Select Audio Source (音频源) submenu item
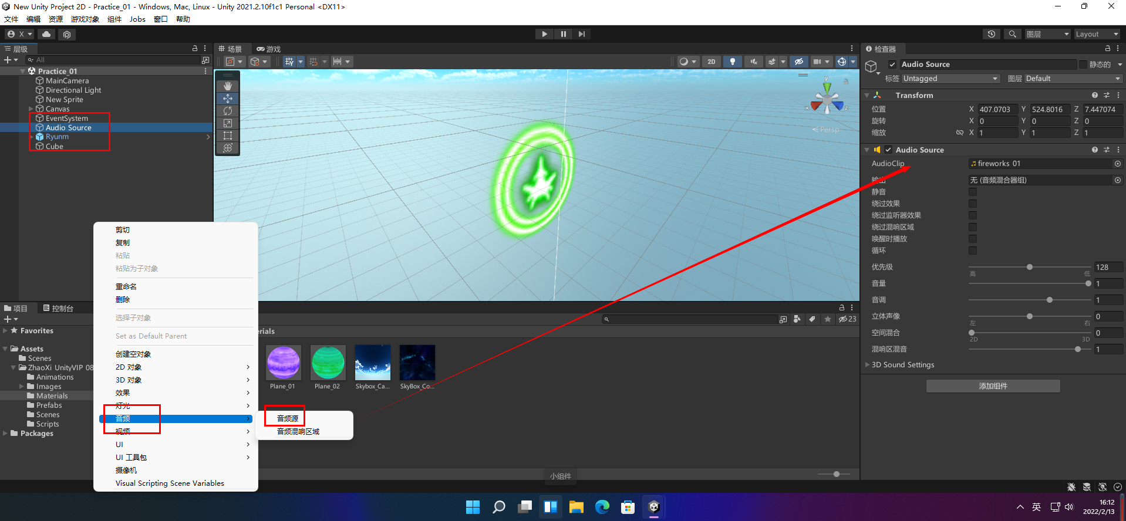 coord(288,418)
